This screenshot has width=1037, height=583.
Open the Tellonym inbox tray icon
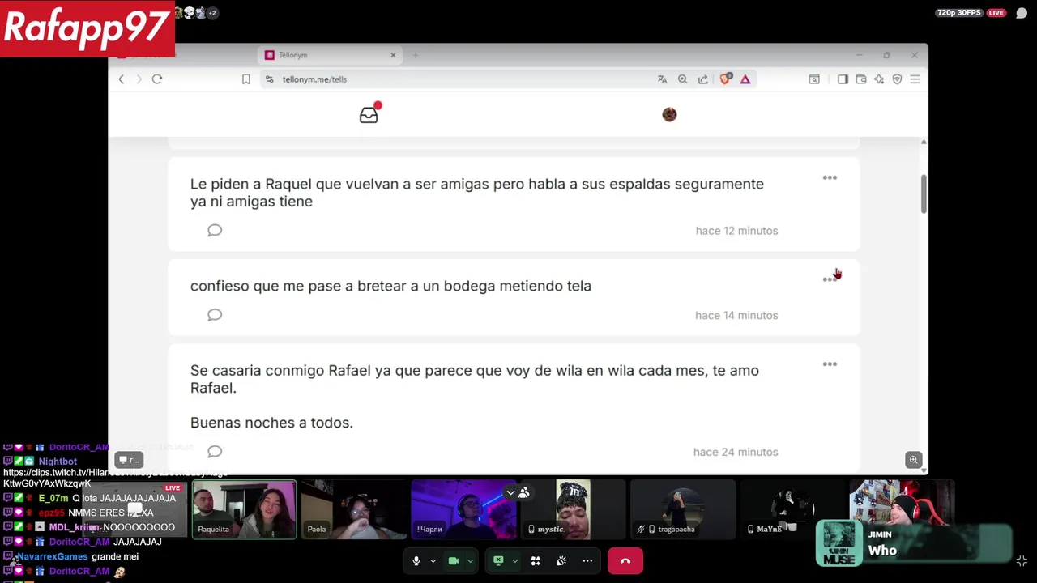point(369,115)
